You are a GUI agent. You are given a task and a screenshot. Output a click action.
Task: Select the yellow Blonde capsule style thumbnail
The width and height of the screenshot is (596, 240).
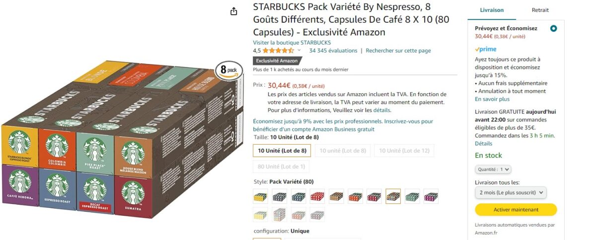[x=260, y=196]
